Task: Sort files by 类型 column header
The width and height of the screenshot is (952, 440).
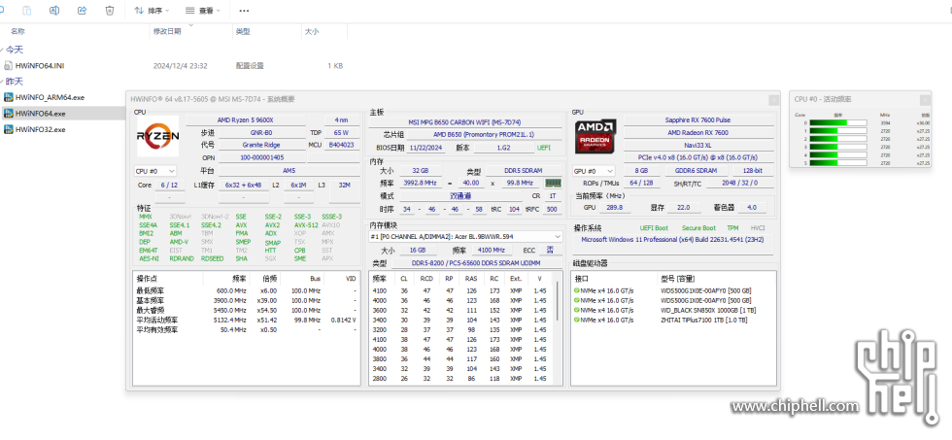Action: tap(243, 31)
